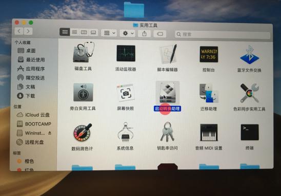Viewport: 281px width, 196px height.
Task: Go back with the left arrow button
Action: coord(19,31)
